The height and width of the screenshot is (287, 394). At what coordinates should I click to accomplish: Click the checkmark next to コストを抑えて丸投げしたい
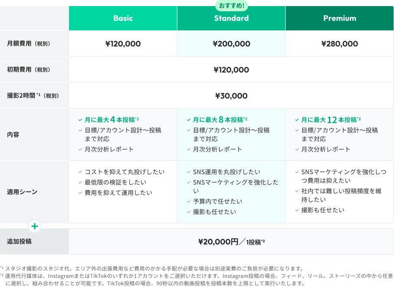coord(80,172)
